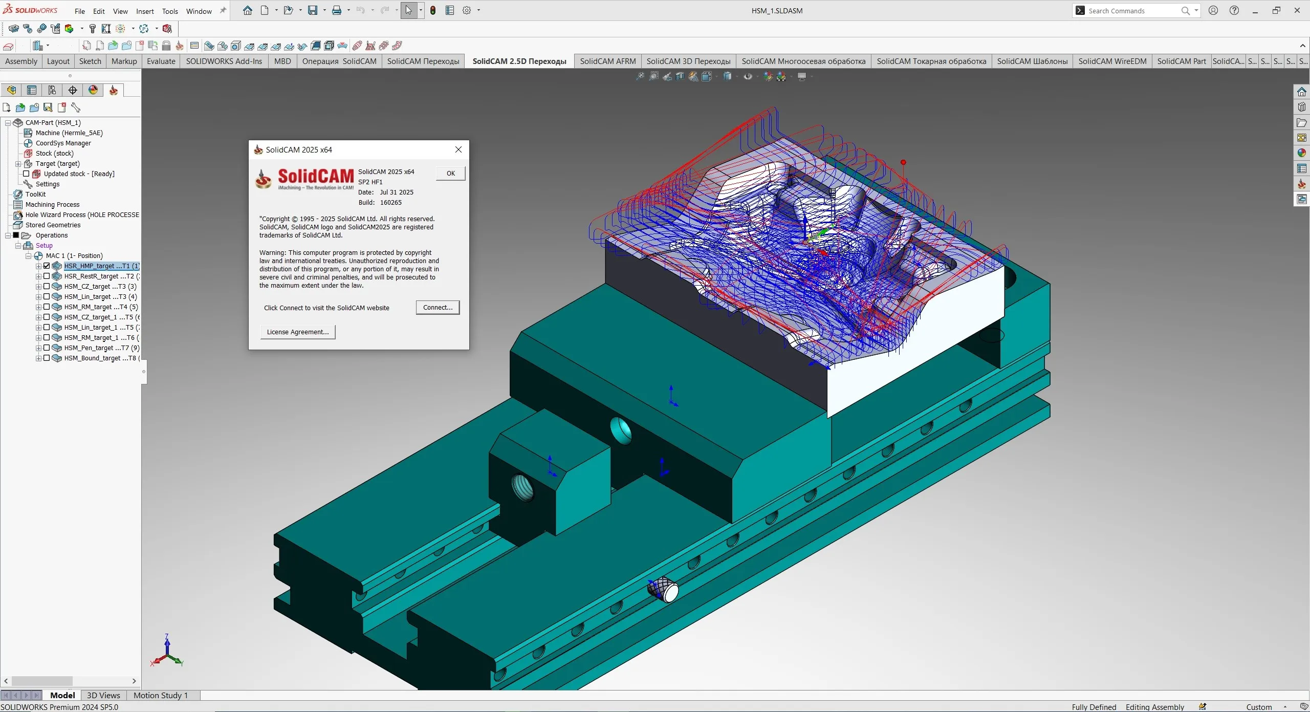Toggle the Operations folder black checkbox
Viewport: 1310px width, 712px height.
16,235
